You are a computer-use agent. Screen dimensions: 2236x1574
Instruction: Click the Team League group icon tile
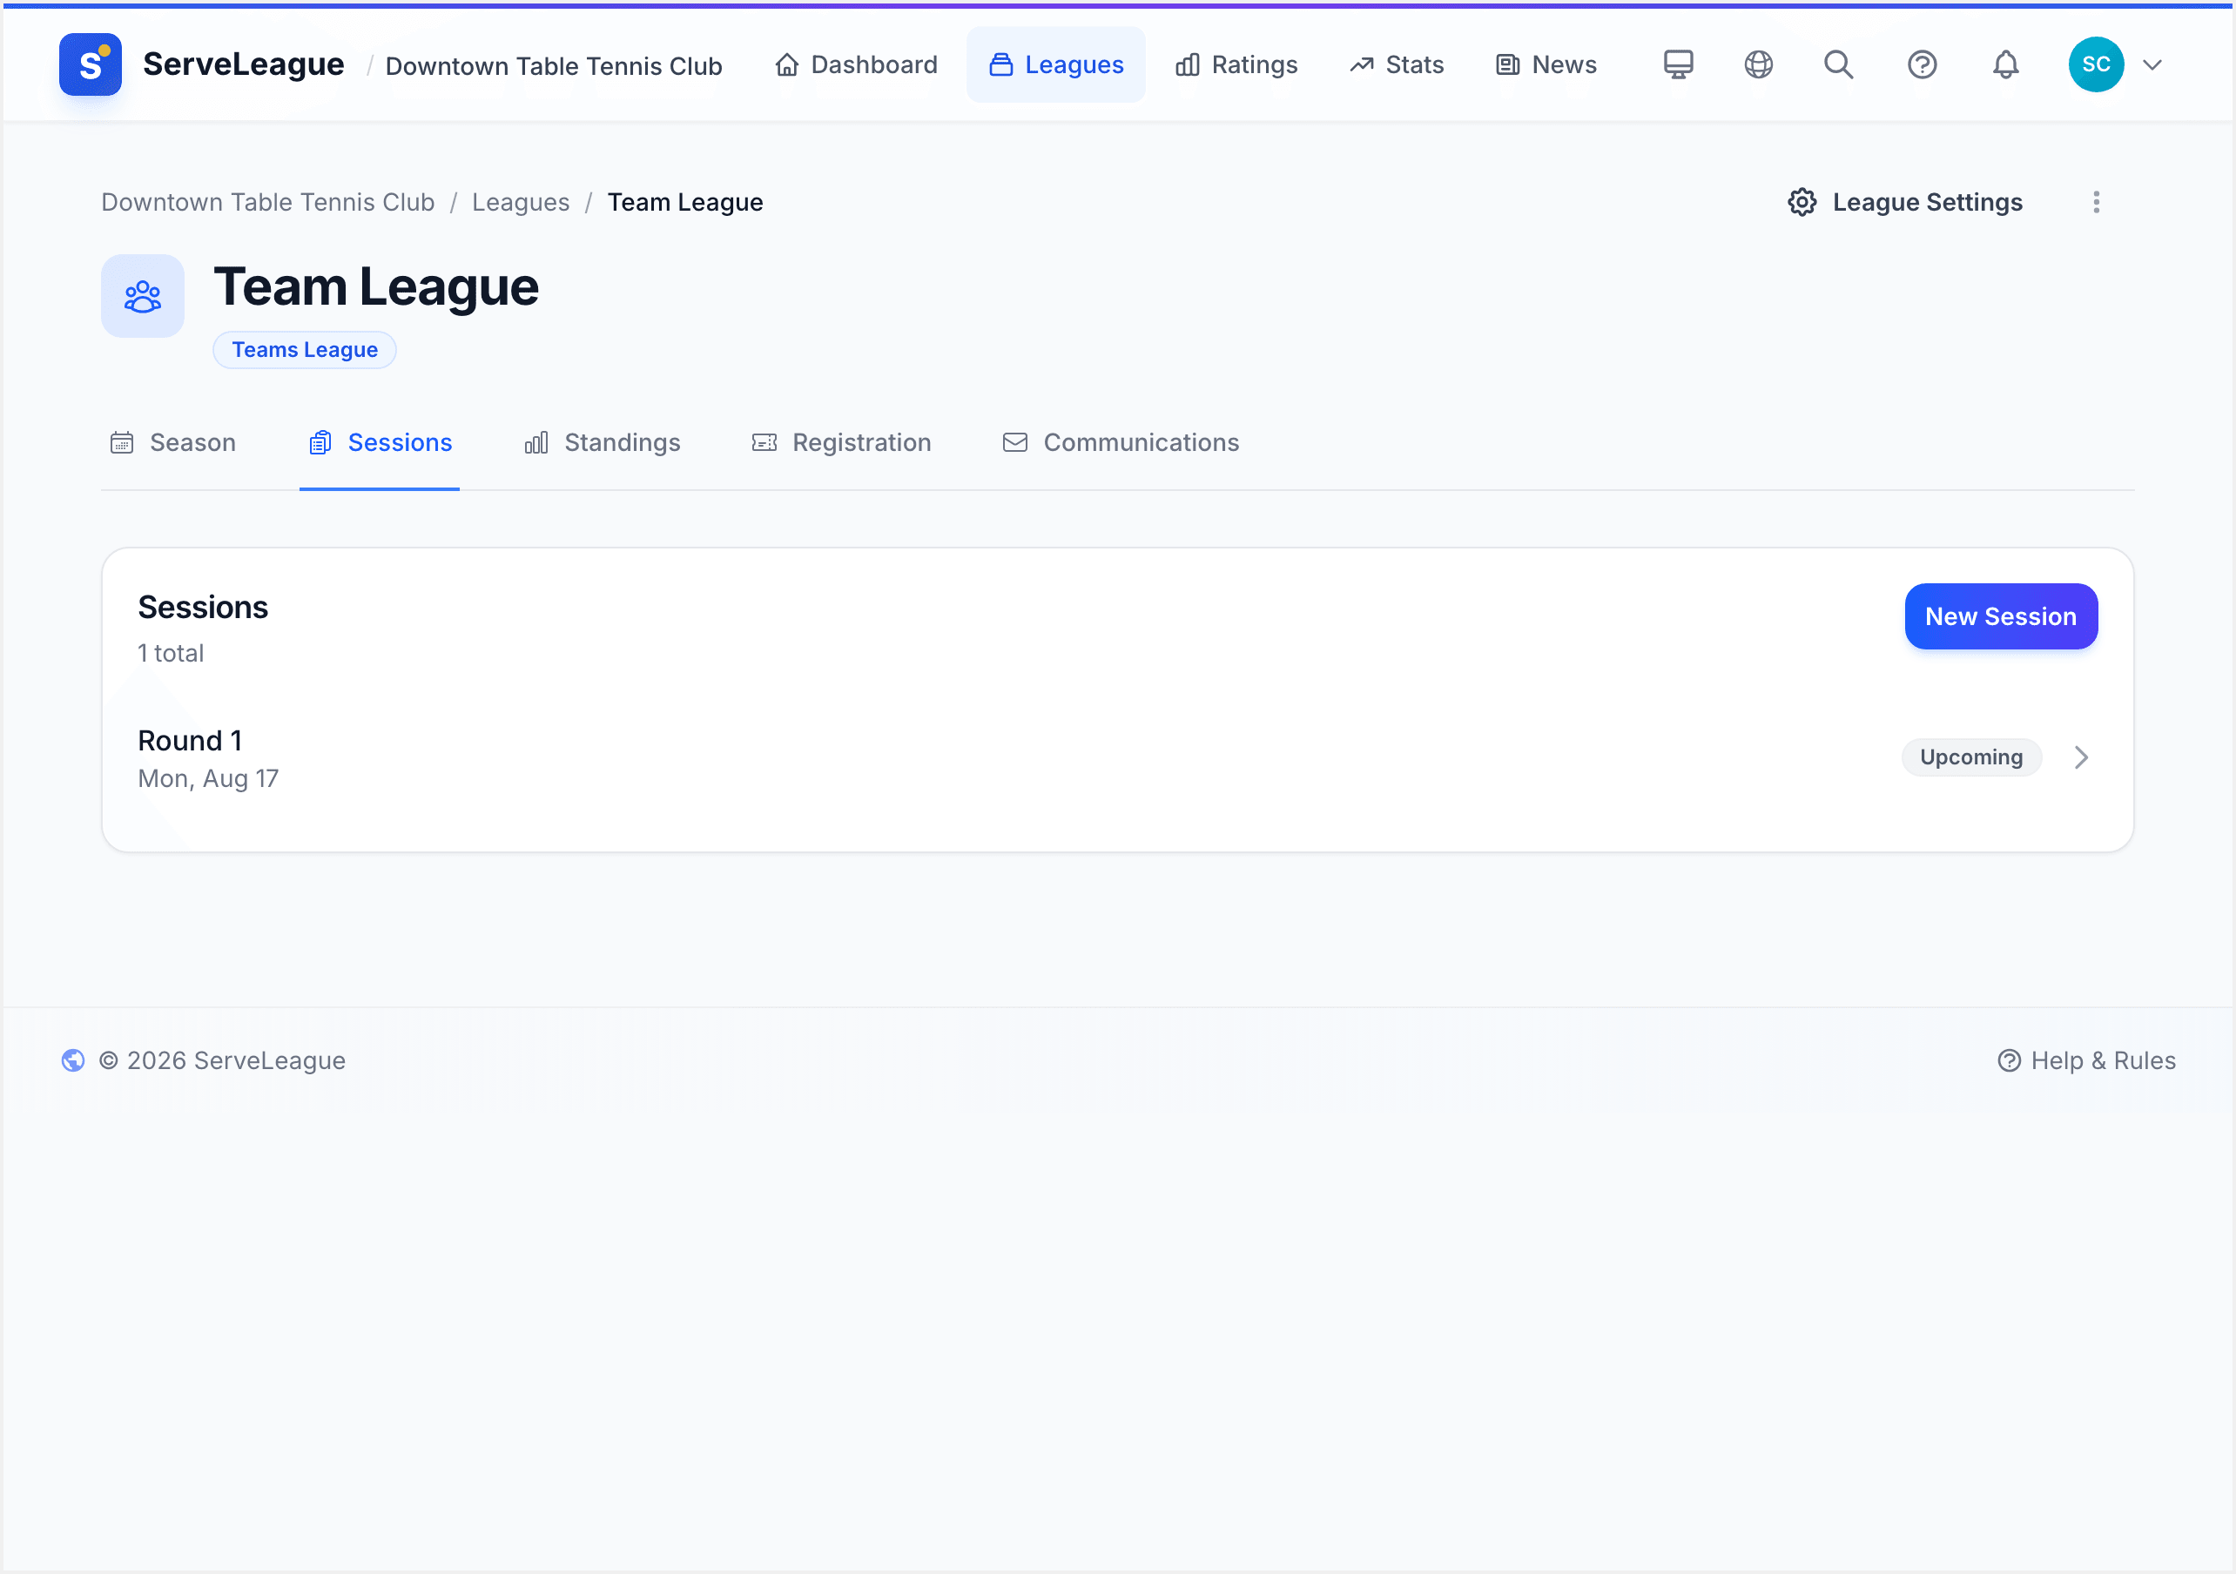pos(143,296)
